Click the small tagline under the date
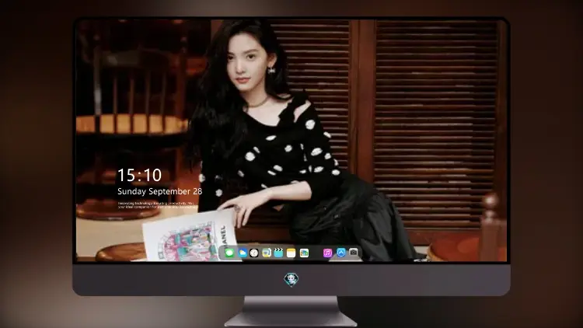Screen dimensions: 583x328 [x=156, y=205]
